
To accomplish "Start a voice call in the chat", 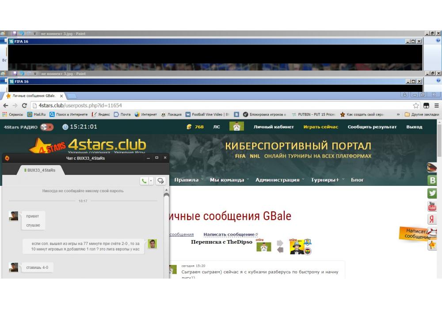I will pos(144,181).
